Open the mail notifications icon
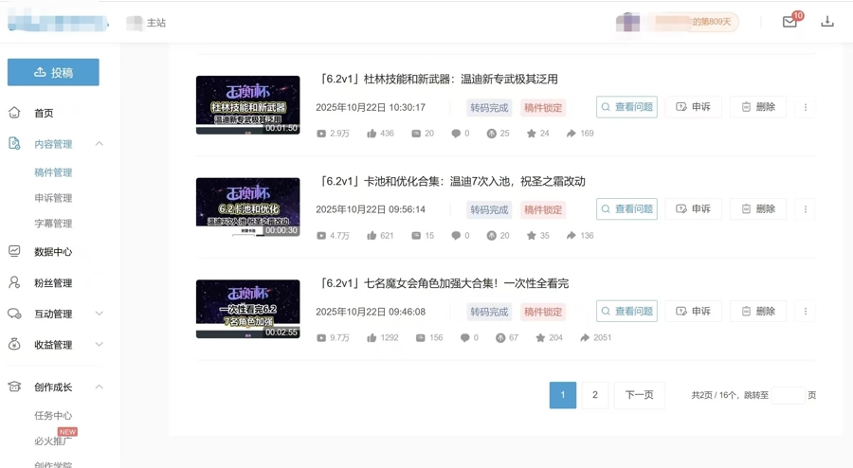This screenshot has height=468, width=853. pos(789,22)
